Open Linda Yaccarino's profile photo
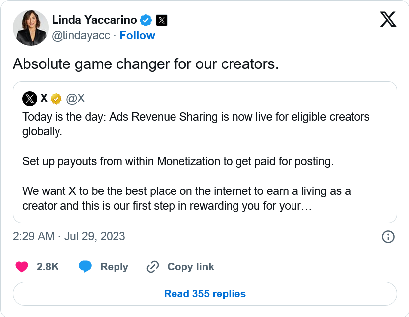The height and width of the screenshot is (317, 409). pos(30,28)
